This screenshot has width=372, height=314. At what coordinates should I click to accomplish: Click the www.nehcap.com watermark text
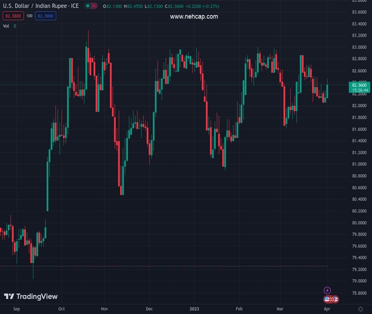[194, 17]
